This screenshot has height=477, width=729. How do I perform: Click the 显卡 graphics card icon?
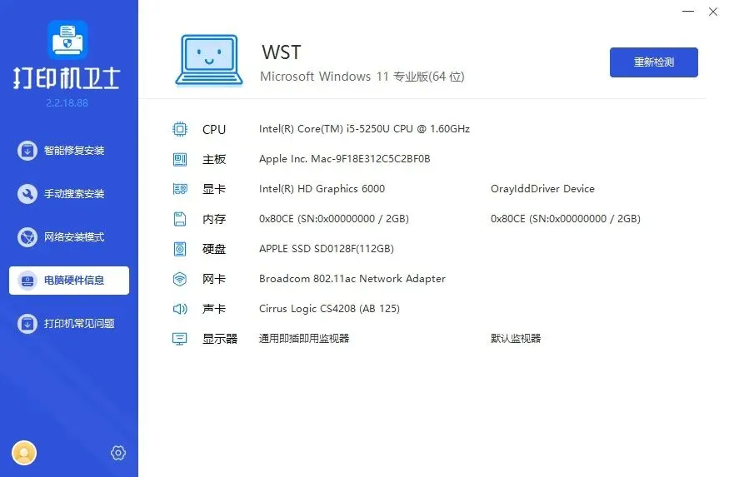click(x=180, y=189)
